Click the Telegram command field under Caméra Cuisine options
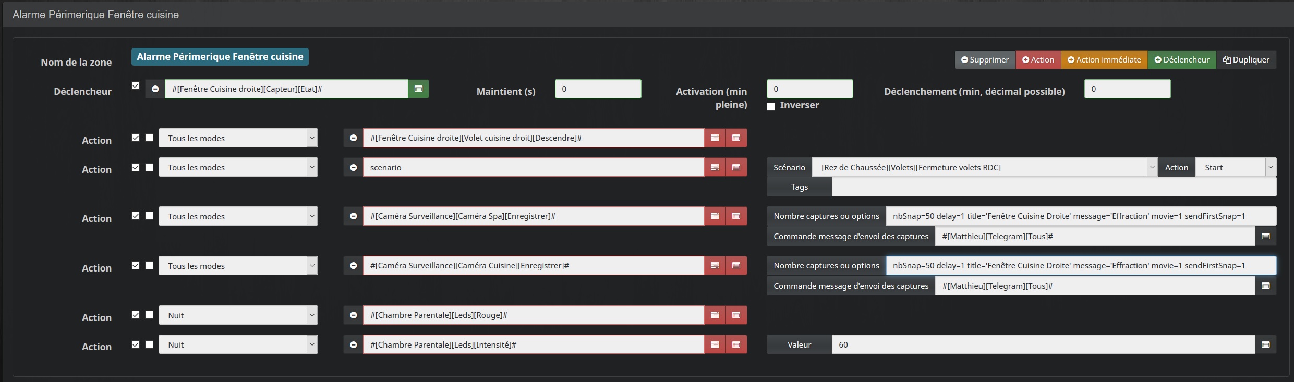1294x382 pixels. click(x=1095, y=286)
